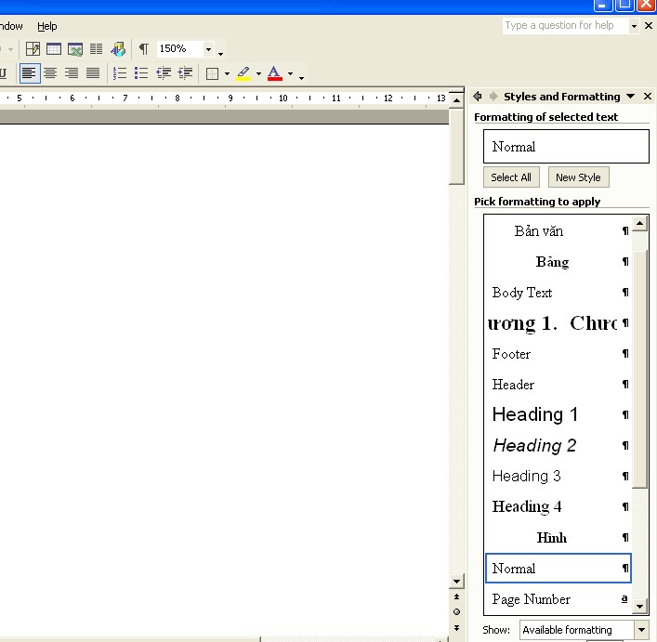Open the help question dropdown arrow
657x642 pixels.
(x=634, y=26)
